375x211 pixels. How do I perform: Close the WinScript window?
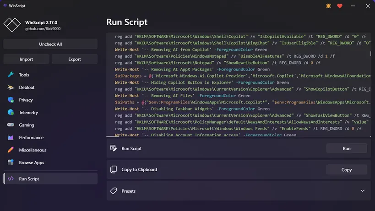[368, 6]
